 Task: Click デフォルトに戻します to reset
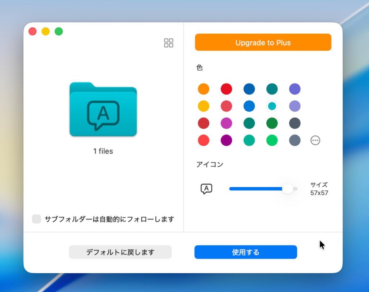coord(120,252)
